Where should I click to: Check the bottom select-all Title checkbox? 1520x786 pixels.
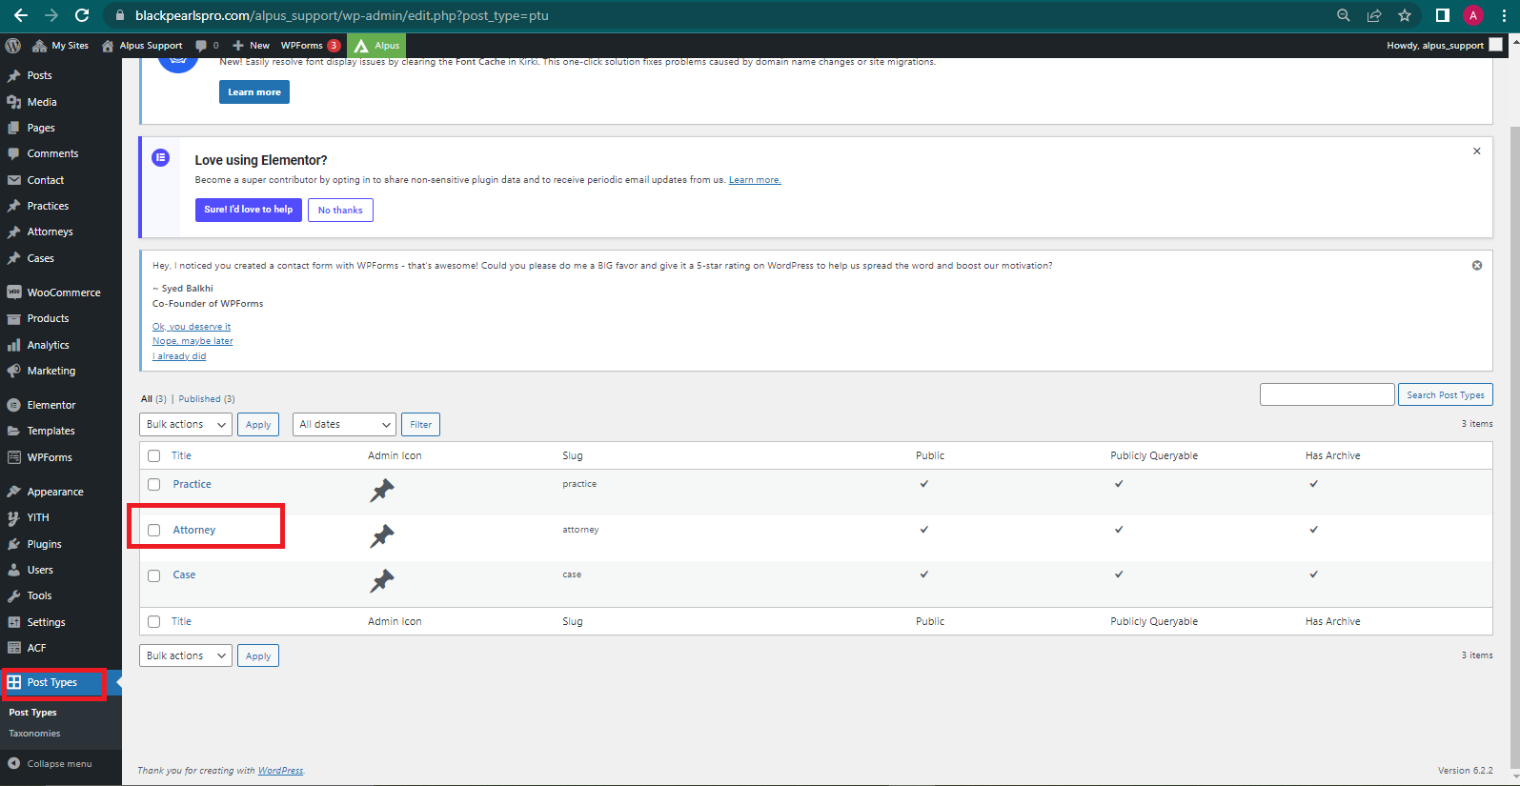(x=153, y=621)
